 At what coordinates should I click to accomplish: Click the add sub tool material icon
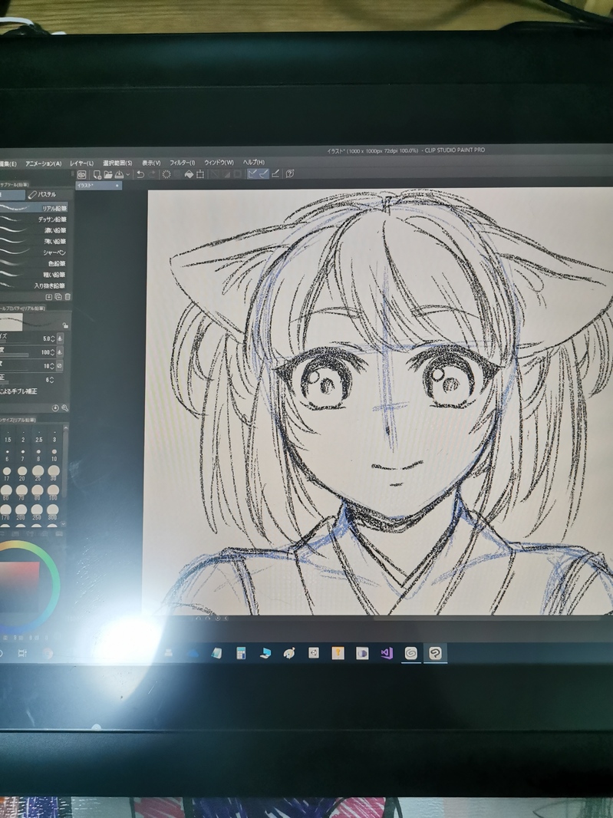coord(48,297)
